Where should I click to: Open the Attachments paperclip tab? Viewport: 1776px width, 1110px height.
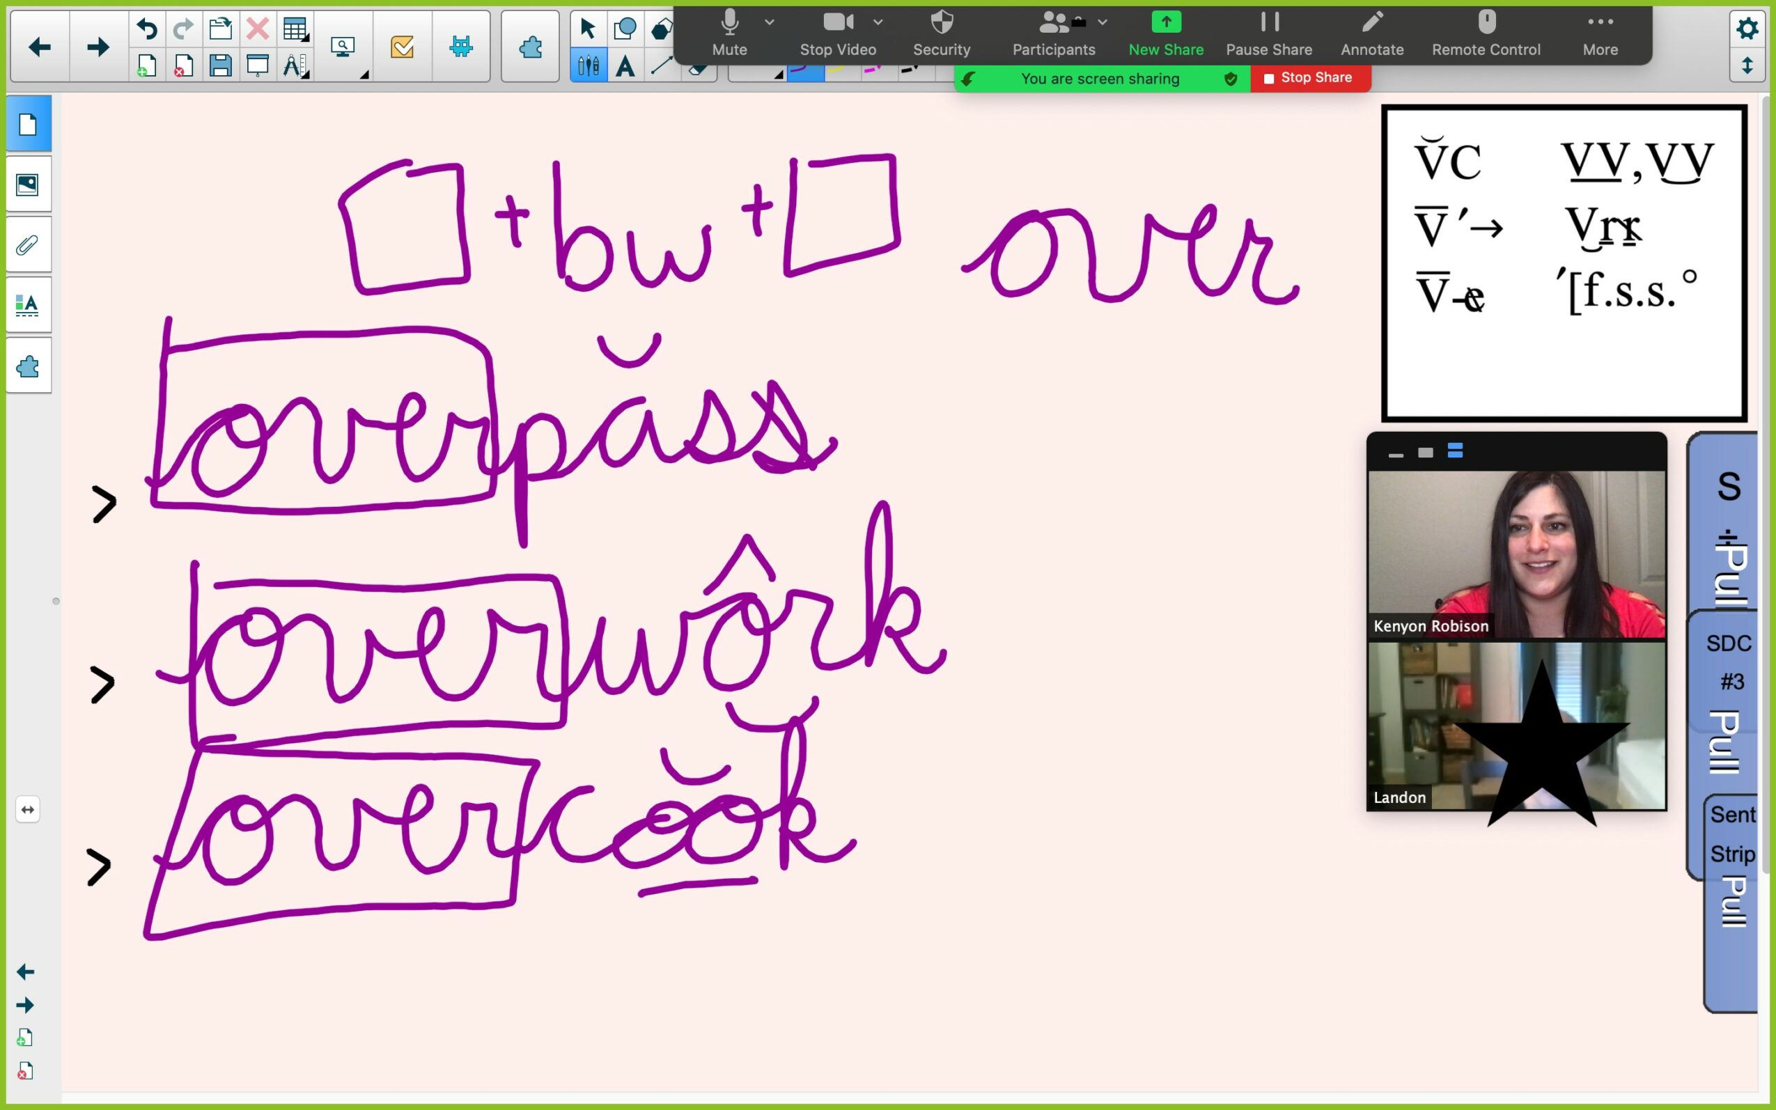28,245
